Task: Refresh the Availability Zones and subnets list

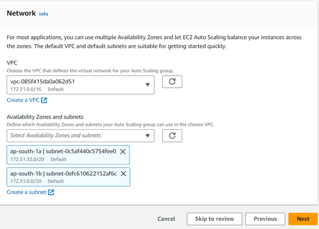Action: click(172, 135)
